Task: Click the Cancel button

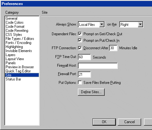Action: tap(129, 122)
